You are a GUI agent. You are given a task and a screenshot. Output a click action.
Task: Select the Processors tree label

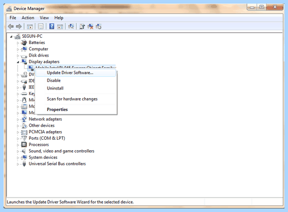[x=39, y=145]
